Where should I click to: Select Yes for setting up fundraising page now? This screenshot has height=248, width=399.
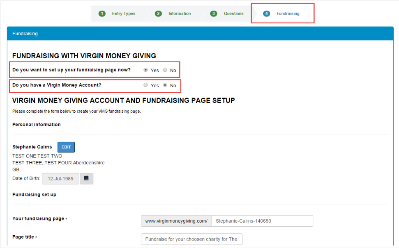(x=145, y=70)
